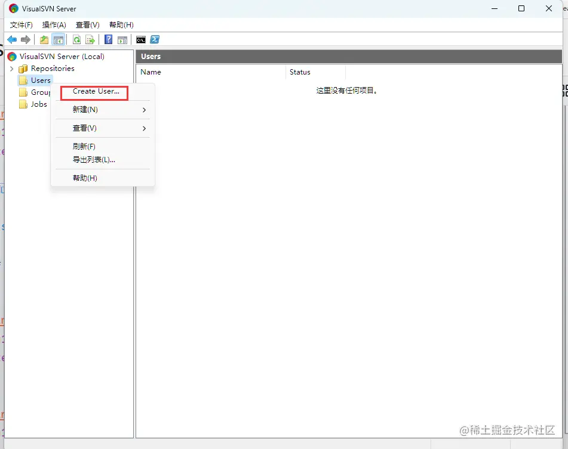Select the Repositories tree item
568x449 pixels.
pyautogui.click(x=53, y=69)
